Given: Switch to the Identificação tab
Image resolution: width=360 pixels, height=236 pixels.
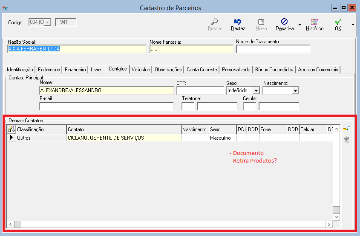Looking at the screenshot, I should click(20, 70).
